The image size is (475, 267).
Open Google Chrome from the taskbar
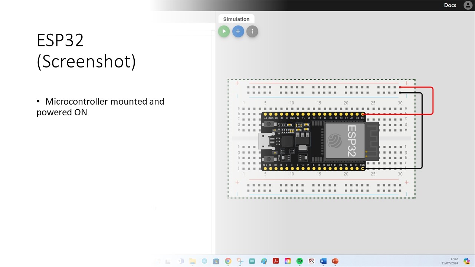click(228, 261)
